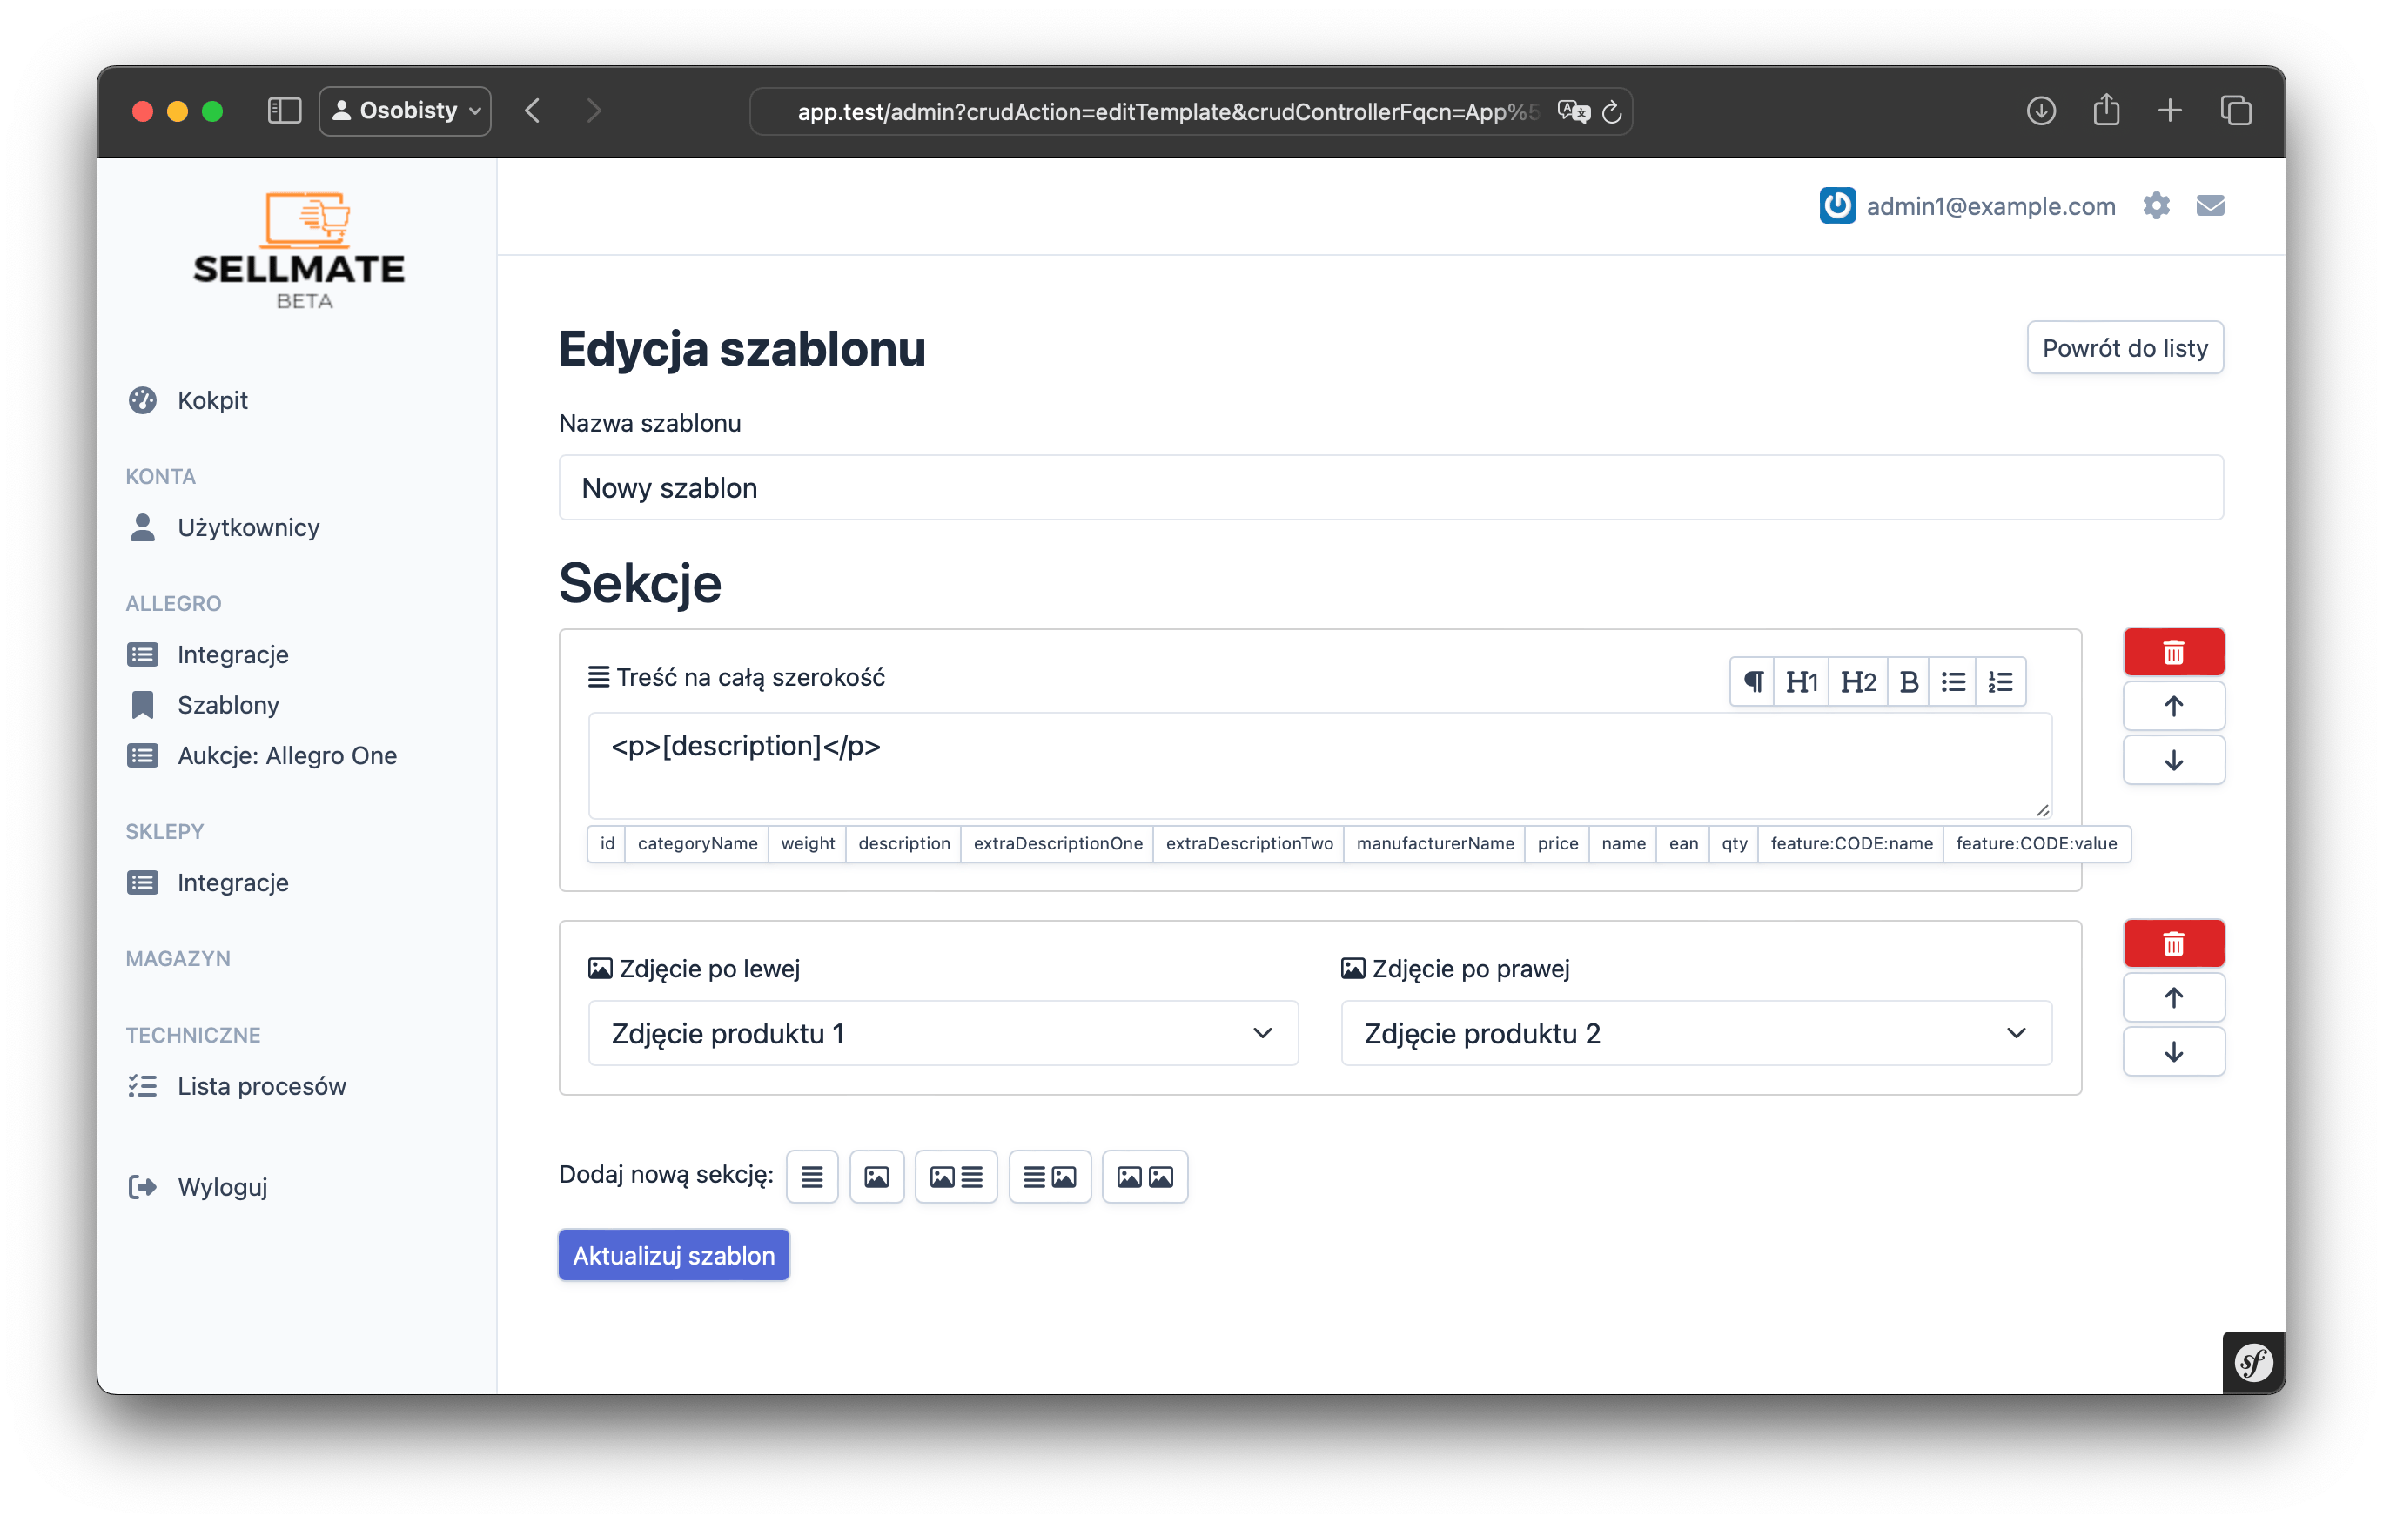Open new Safari tab

tap(2171, 111)
